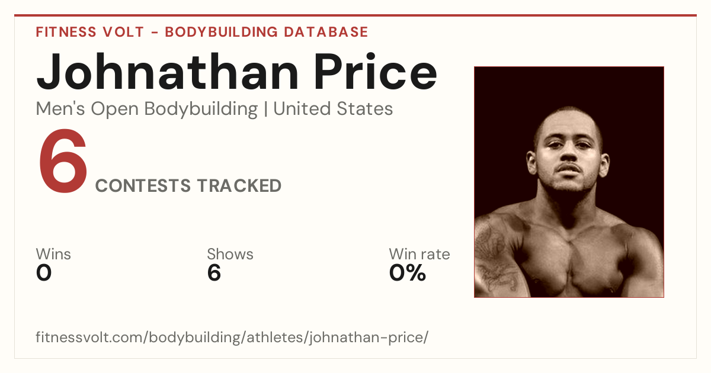The width and height of the screenshot is (711, 373).
Task: Click the Wins value 0
Action: click(44, 273)
